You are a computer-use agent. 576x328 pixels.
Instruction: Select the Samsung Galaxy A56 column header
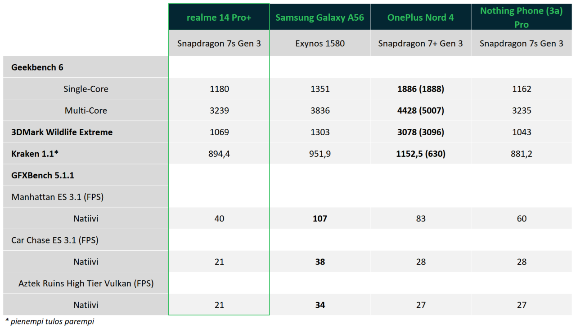(x=320, y=17)
